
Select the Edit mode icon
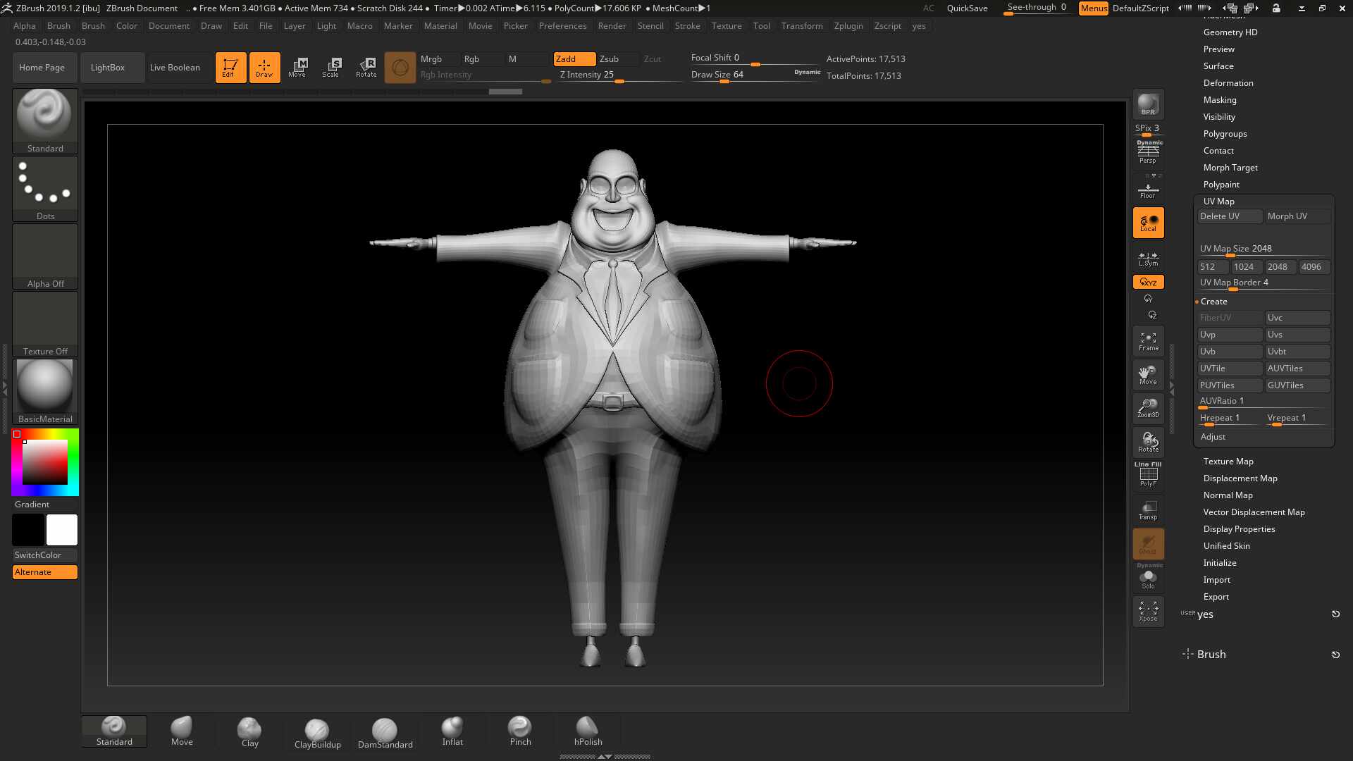(230, 68)
